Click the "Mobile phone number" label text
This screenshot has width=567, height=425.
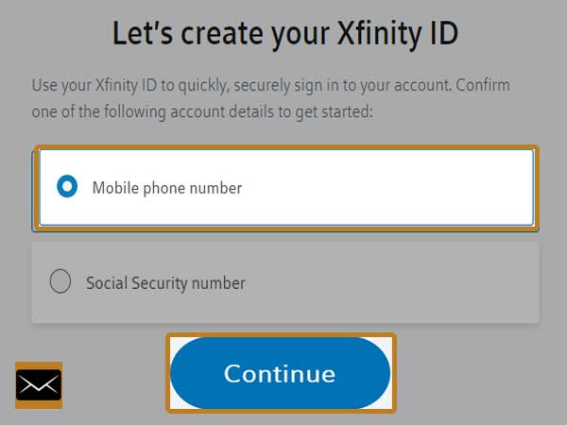point(167,188)
